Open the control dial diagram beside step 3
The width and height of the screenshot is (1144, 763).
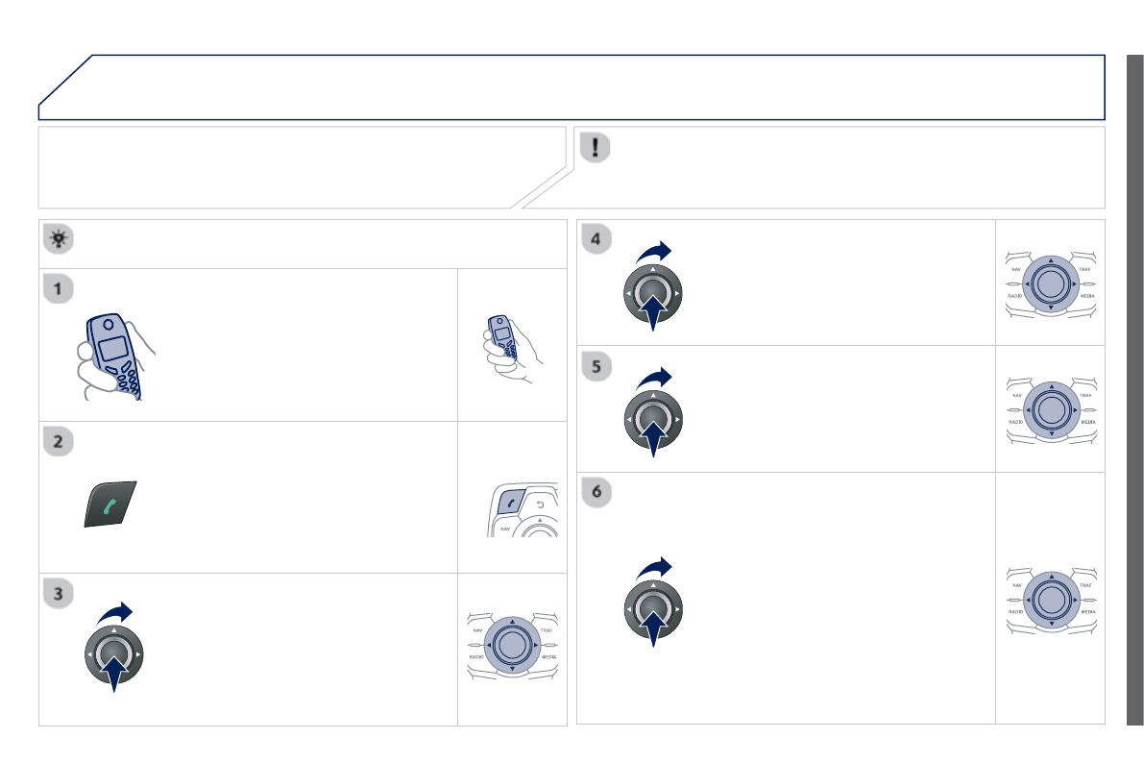pyautogui.click(x=512, y=644)
